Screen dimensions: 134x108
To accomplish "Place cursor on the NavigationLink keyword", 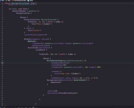I will [54, 80].
